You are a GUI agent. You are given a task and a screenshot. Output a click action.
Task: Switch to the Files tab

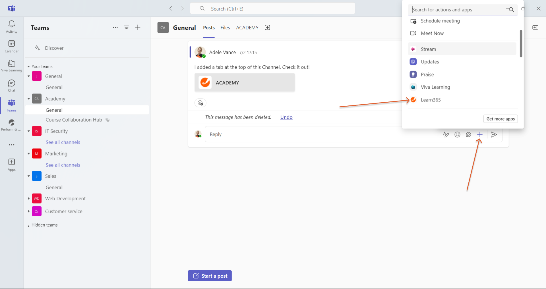pos(225,28)
